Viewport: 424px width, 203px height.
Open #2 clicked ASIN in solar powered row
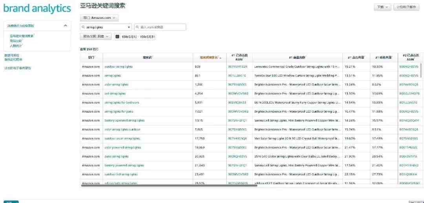point(408,147)
